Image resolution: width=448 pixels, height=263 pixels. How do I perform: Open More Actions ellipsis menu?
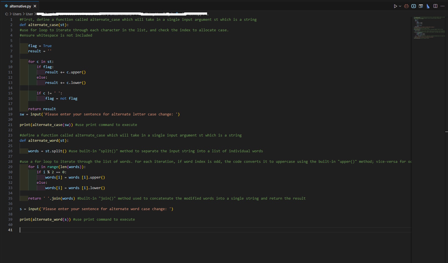(443, 6)
